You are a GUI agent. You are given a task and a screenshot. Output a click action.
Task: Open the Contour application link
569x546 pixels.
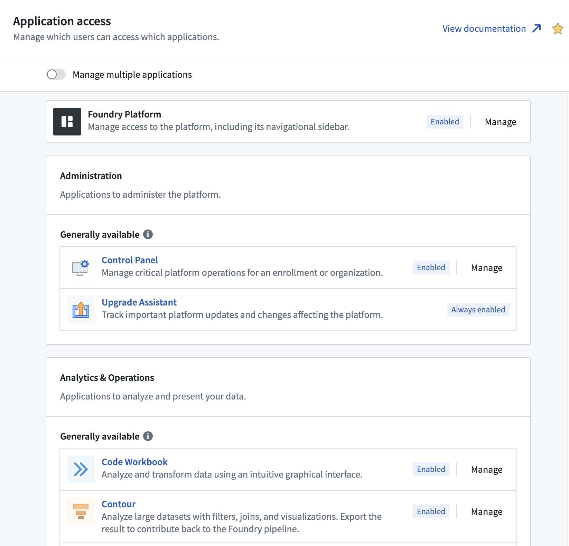click(x=119, y=504)
